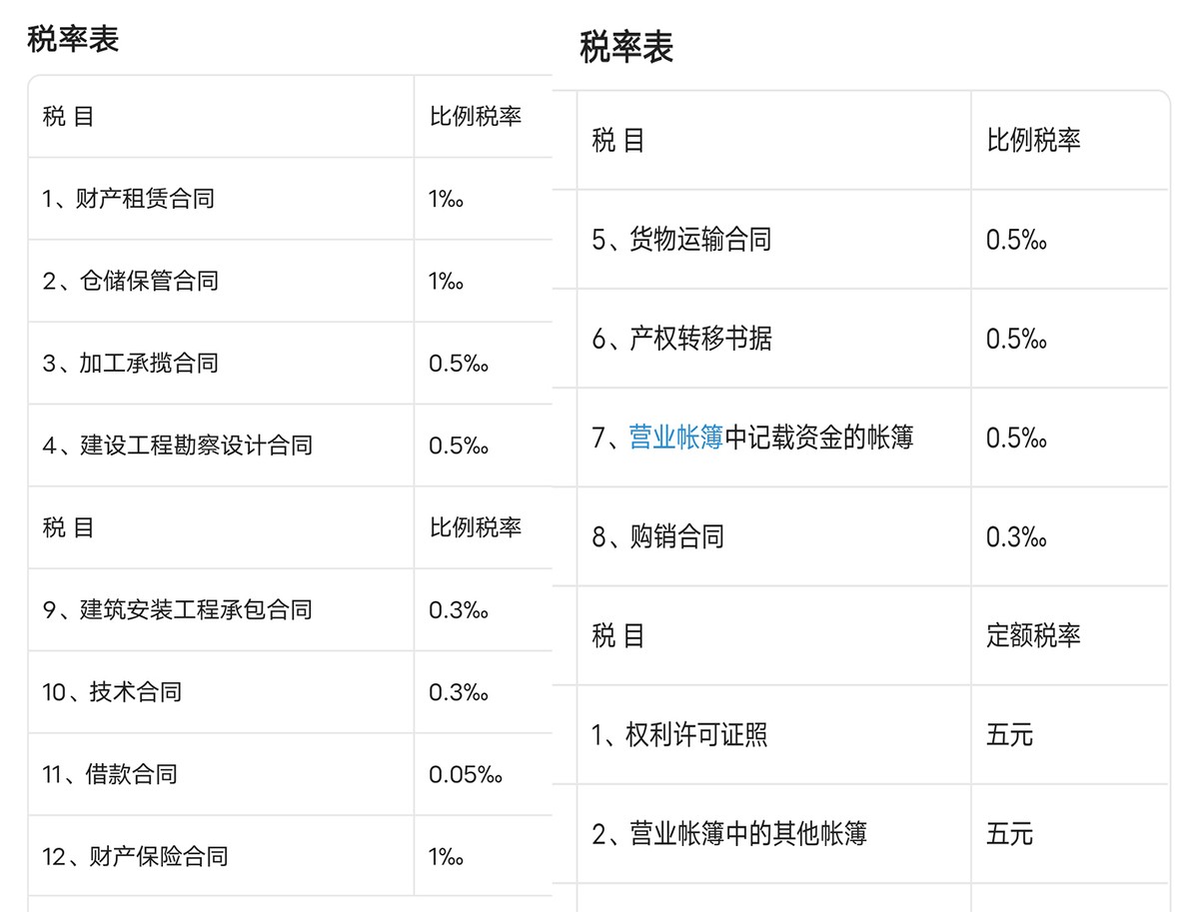The image size is (1199, 912).
Task: Open the 营业帐簿 hyperlink
Action: (675, 438)
